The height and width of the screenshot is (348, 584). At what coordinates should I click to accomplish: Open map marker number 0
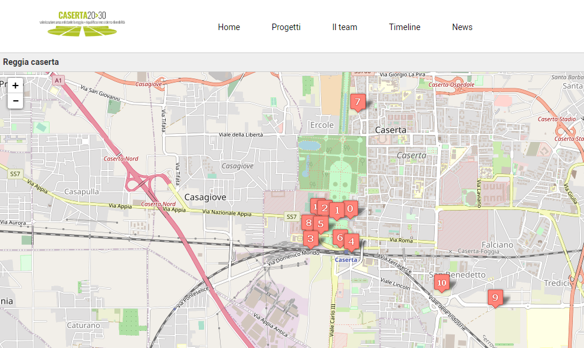point(350,208)
